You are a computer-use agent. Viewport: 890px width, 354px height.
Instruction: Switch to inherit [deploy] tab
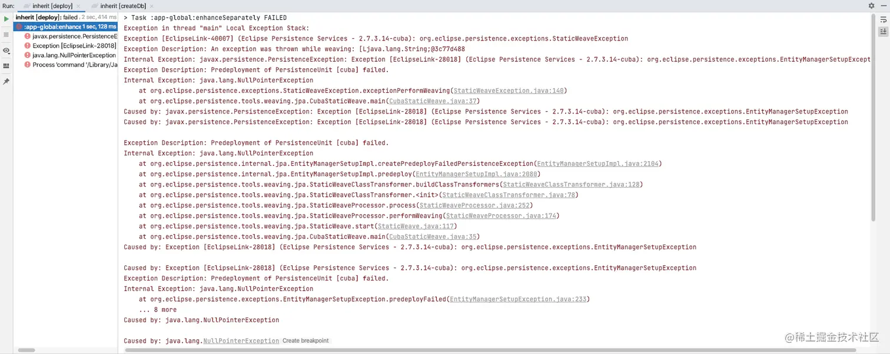52,6
